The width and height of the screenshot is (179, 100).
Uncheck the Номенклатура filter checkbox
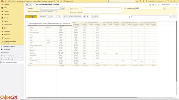pyautogui.click(x=125, y=8)
